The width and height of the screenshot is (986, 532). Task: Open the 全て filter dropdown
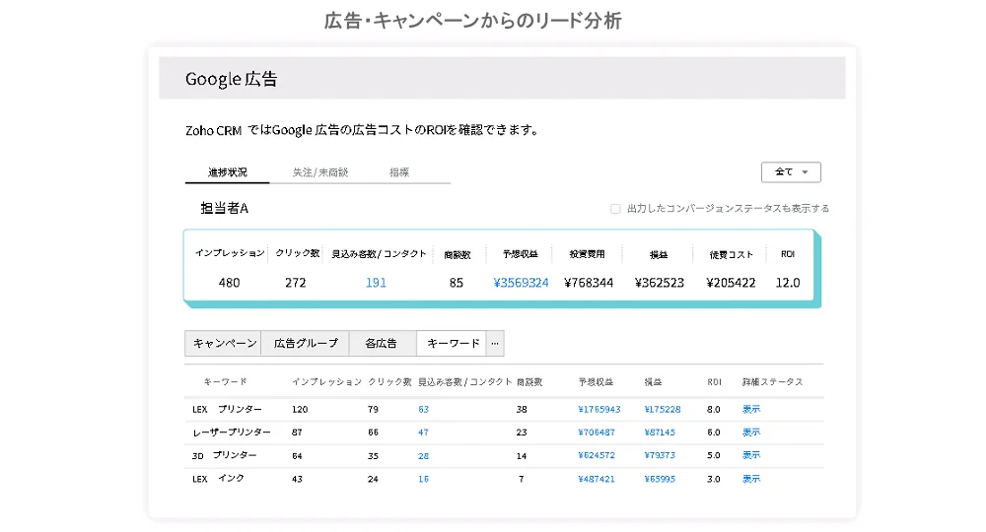point(791,172)
